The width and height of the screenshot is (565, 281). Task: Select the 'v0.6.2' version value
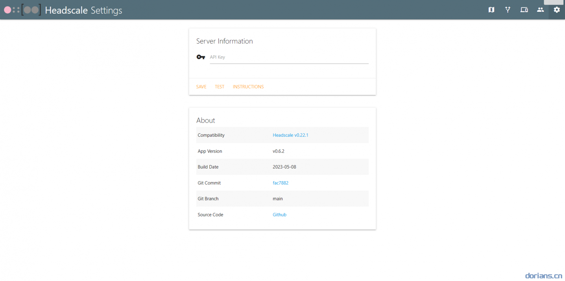tap(279, 151)
